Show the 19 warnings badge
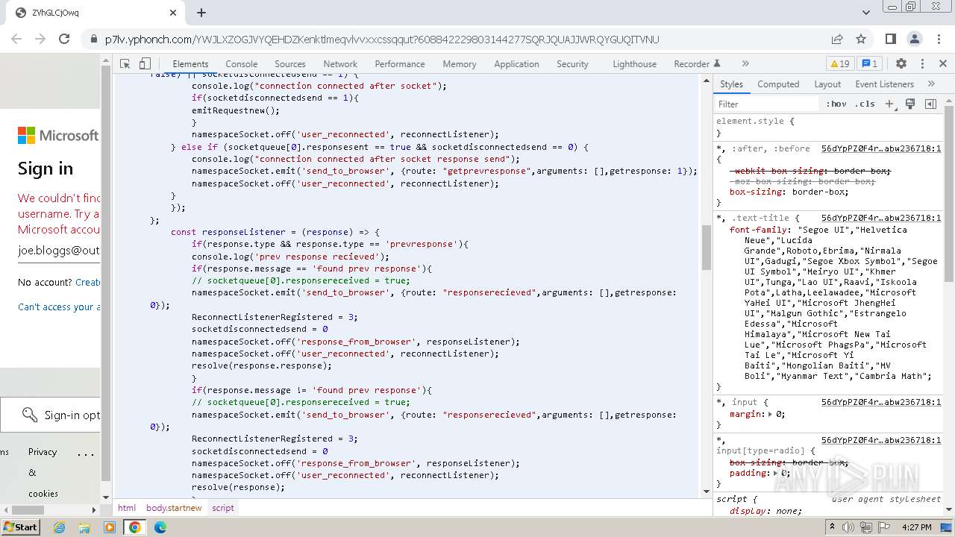 (840, 64)
